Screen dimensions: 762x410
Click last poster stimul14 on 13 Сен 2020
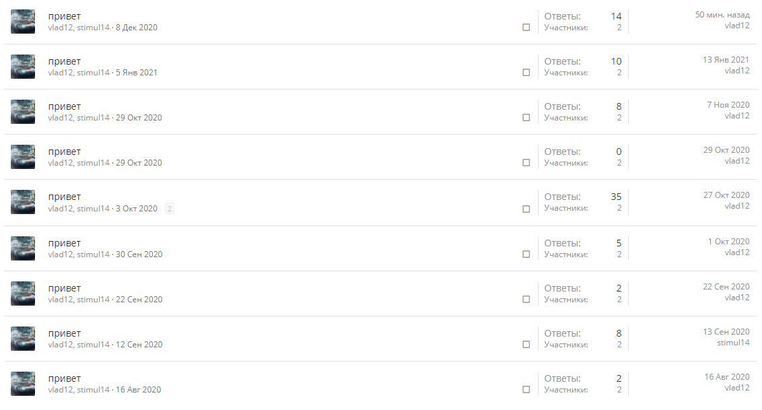tap(733, 343)
